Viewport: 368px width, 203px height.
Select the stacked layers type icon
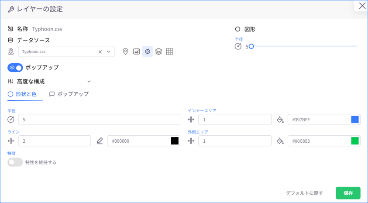pyautogui.click(x=158, y=52)
